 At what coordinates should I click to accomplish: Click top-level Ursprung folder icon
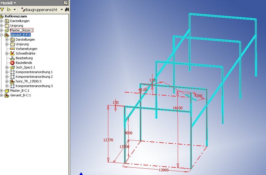tap(7, 26)
